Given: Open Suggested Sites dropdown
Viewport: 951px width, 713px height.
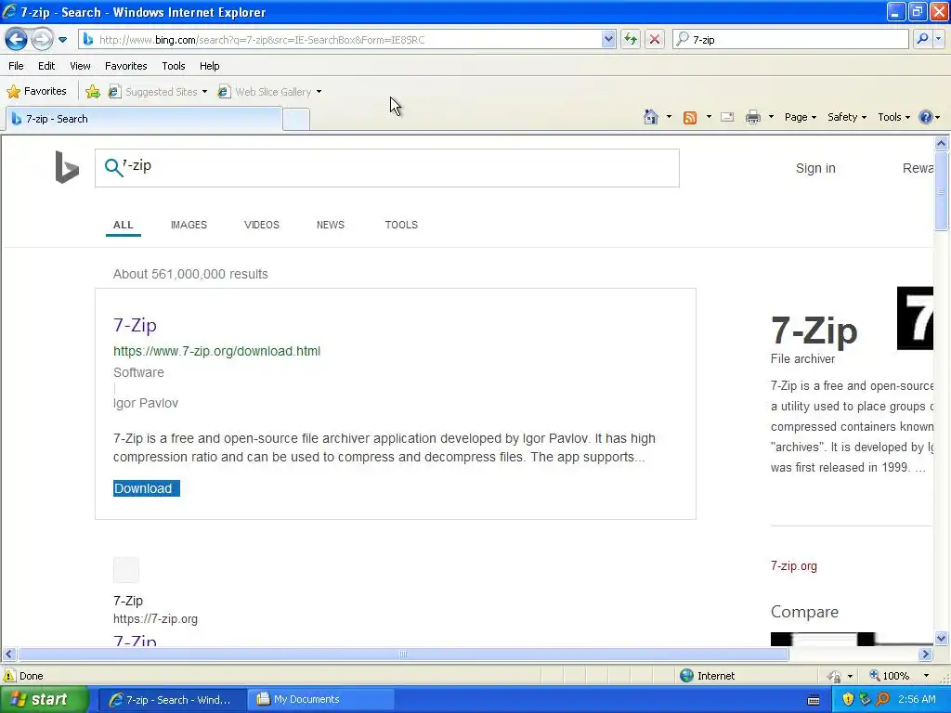Looking at the screenshot, I should [x=158, y=92].
